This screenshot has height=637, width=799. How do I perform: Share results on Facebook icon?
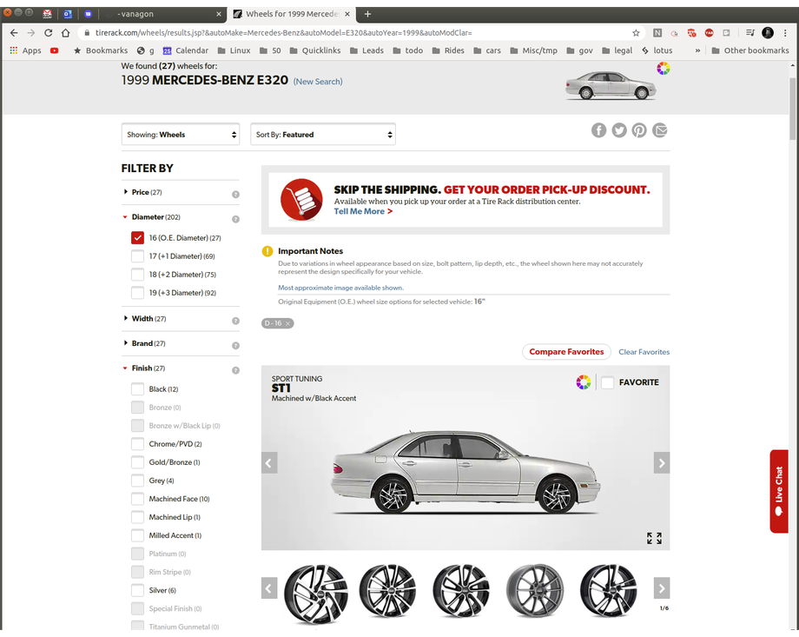point(598,130)
